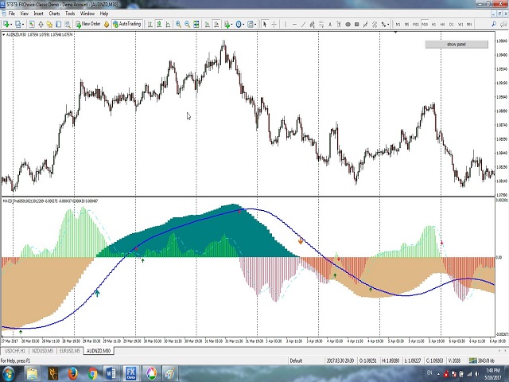Screen dimensions: 509x382
Task: Open the Profiles icon in toolbar
Action: click(17, 25)
